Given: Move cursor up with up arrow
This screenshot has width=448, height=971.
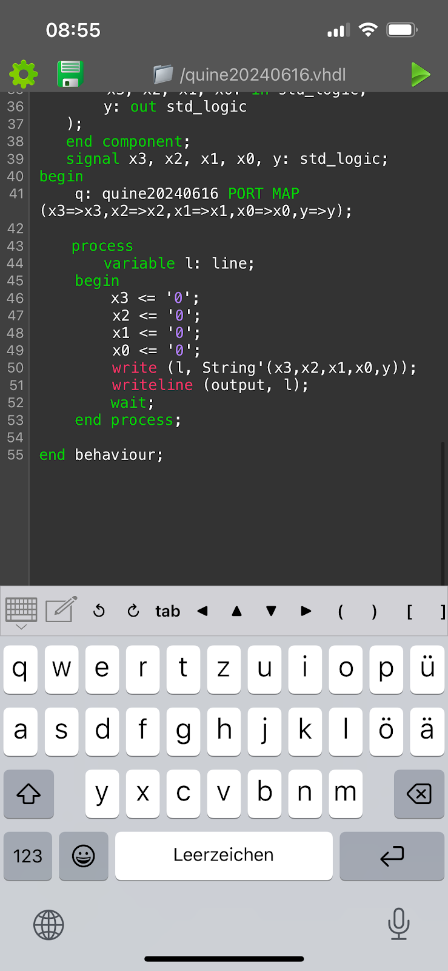Looking at the screenshot, I should tap(237, 611).
